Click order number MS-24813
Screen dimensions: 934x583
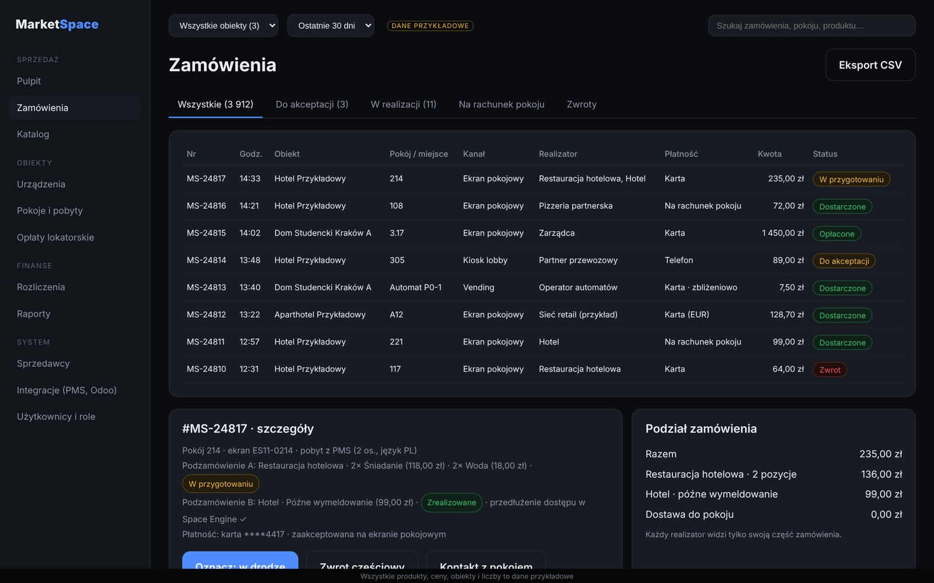pyautogui.click(x=206, y=287)
